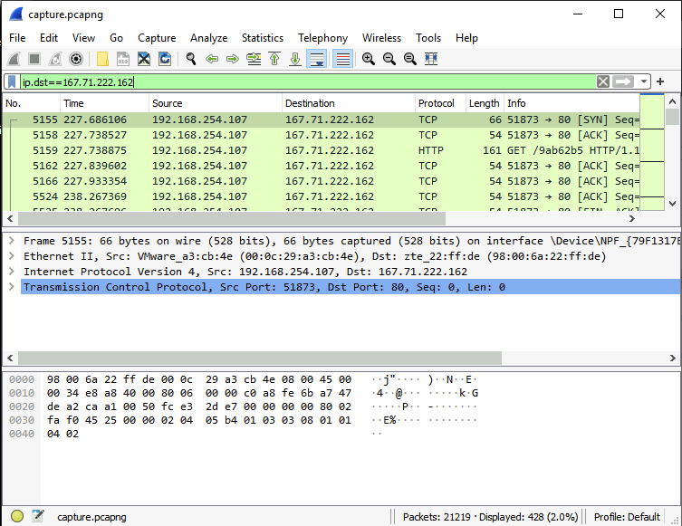Go to specified packet icon
Image resolution: width=682 pixels, height=526 pixels.
(x=254, y=59)
